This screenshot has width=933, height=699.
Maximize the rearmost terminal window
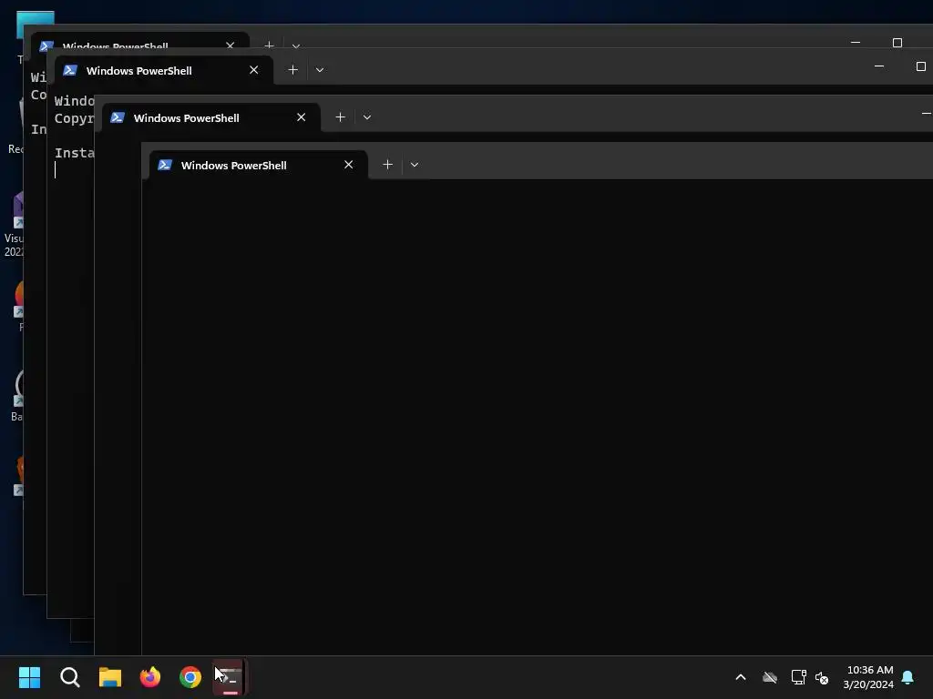coord(897,42)
